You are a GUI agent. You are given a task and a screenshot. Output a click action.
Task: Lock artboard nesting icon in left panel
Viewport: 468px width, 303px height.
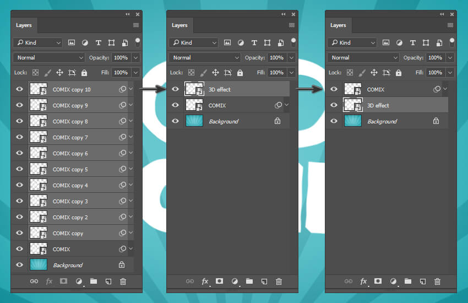coord(72,73)
